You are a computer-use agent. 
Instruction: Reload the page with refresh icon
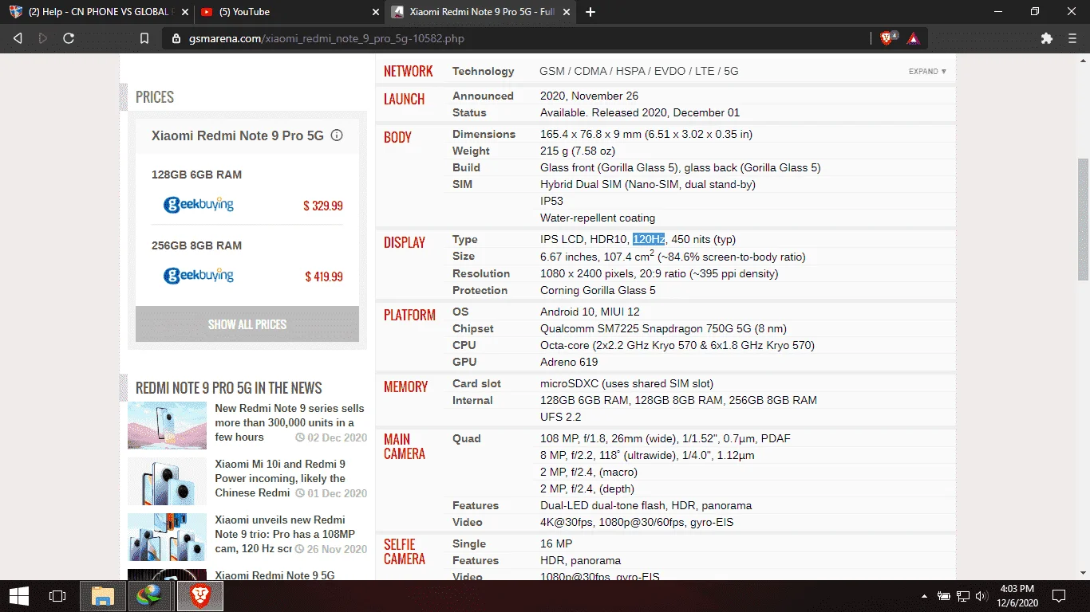[69, 38]
